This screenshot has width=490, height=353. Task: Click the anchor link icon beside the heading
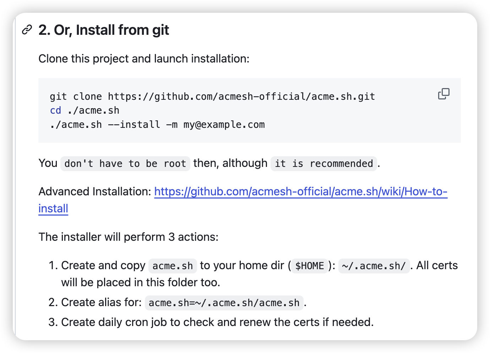pyautogui.click(x=27, y=30)
